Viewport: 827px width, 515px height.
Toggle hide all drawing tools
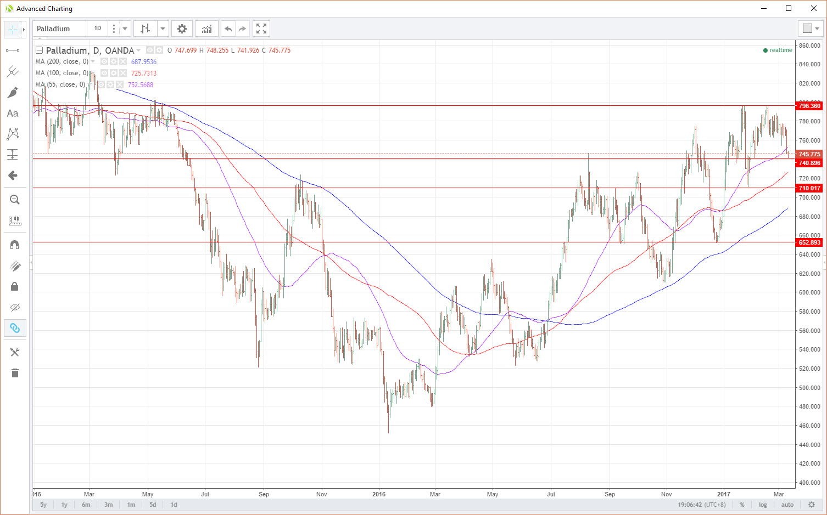pos(15,307)
